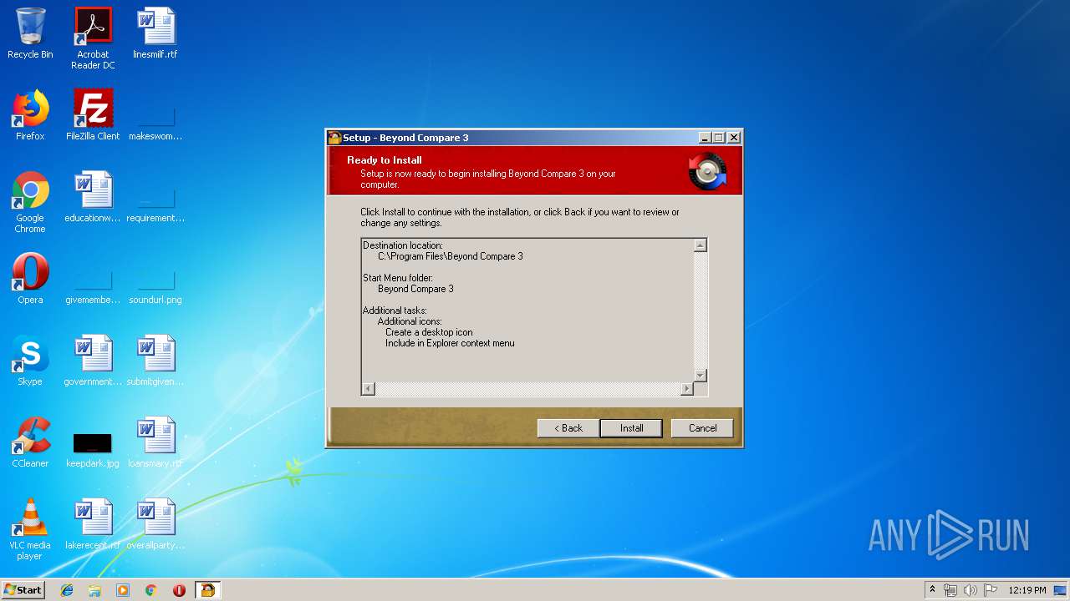Viewport: 1070px width, 601px height.
Task: Click the setup window title bar icon
Action: point(335,138)
